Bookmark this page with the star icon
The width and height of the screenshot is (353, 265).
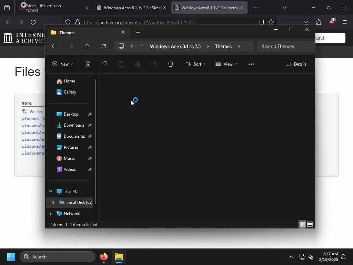click(271, 22)
